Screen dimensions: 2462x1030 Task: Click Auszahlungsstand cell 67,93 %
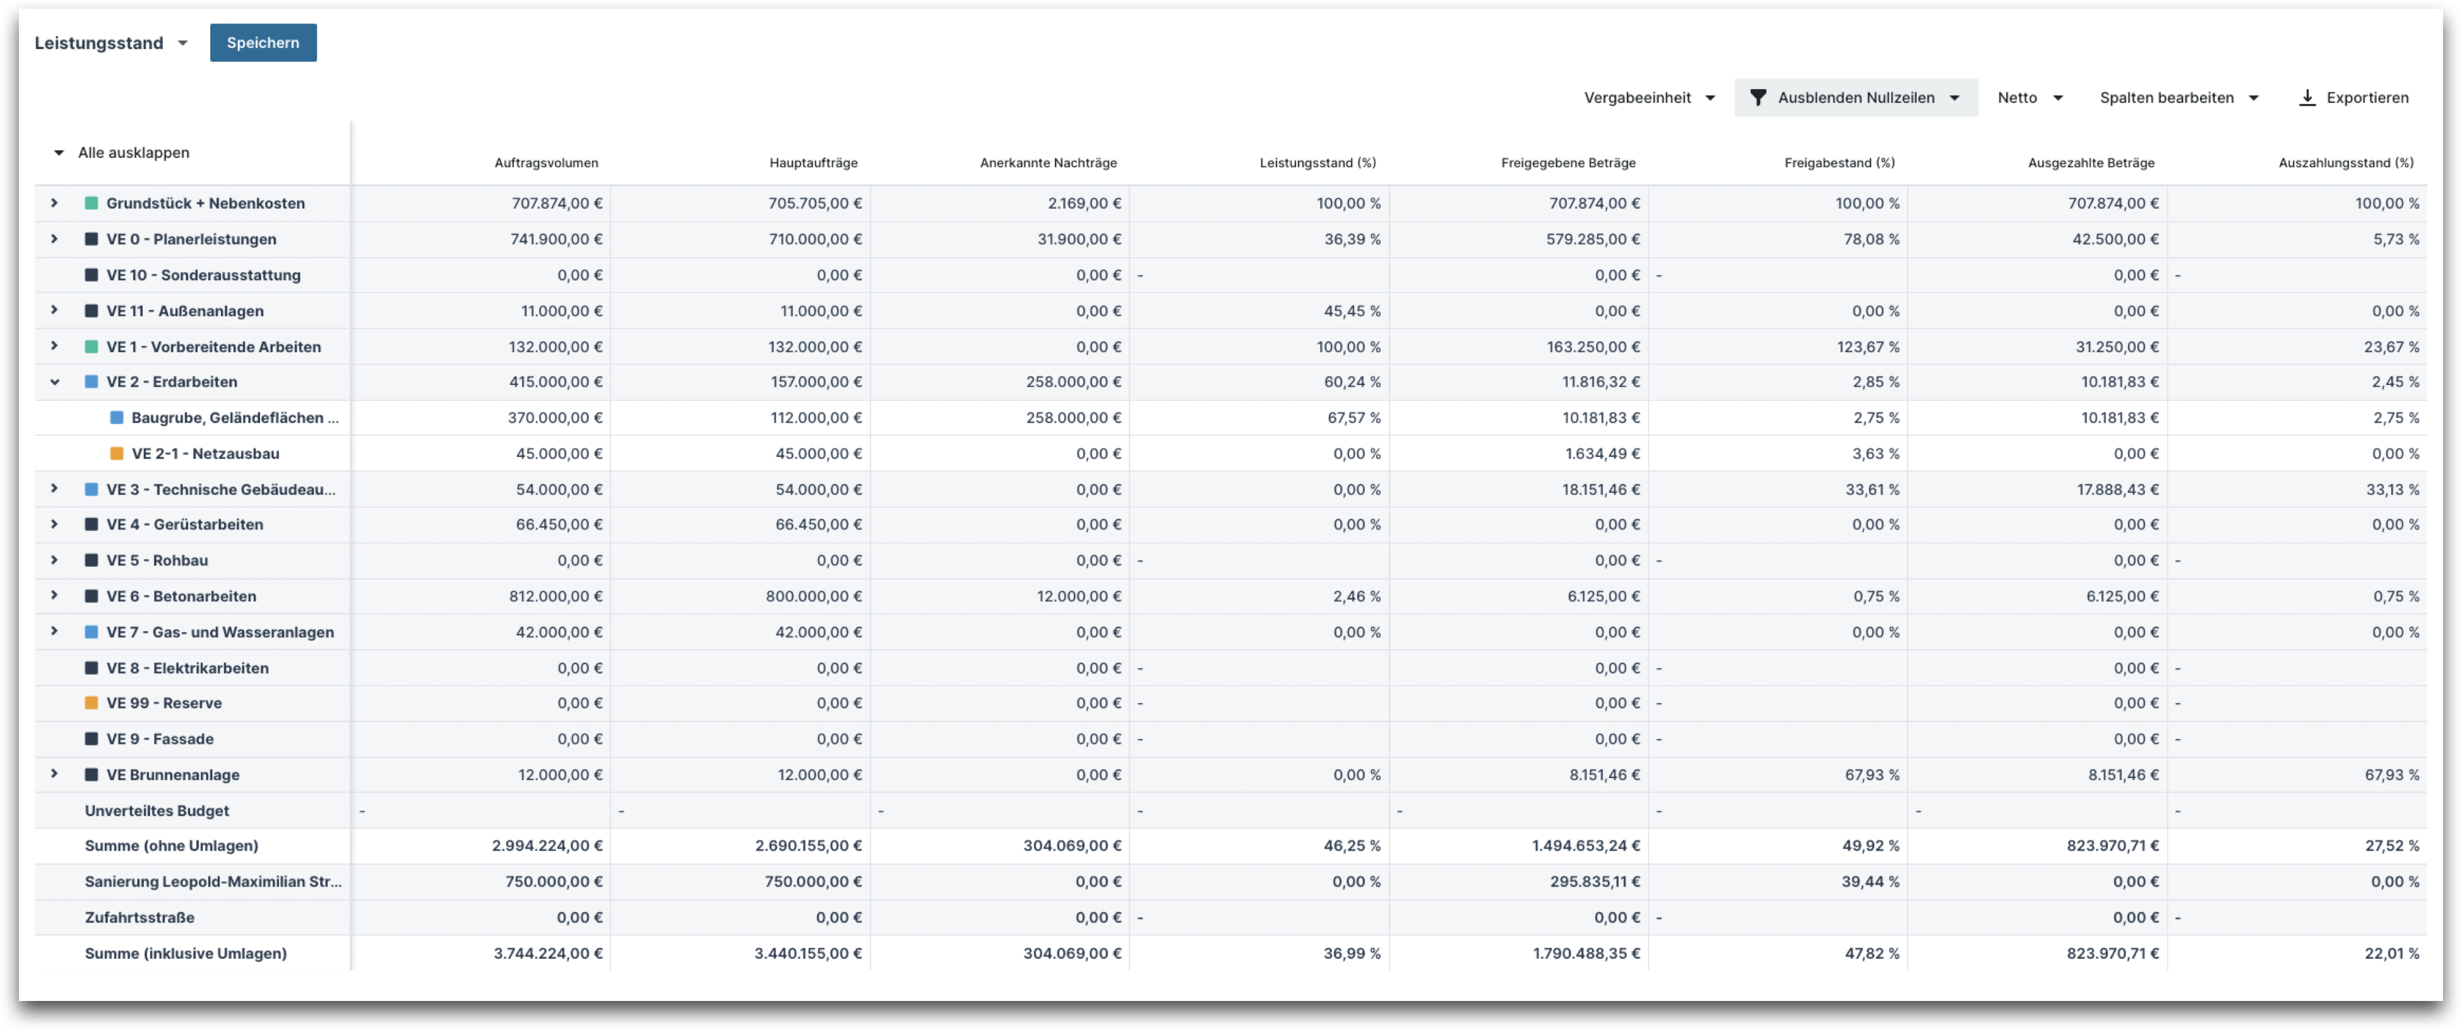[x=2391, y=775]
